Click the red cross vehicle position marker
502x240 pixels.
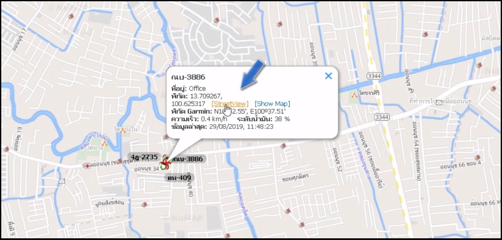(x=165, y=163)
